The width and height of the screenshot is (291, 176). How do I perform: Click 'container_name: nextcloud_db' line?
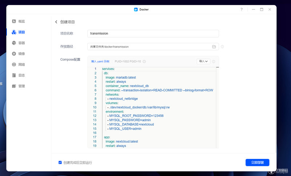click(x=127, y=86)
